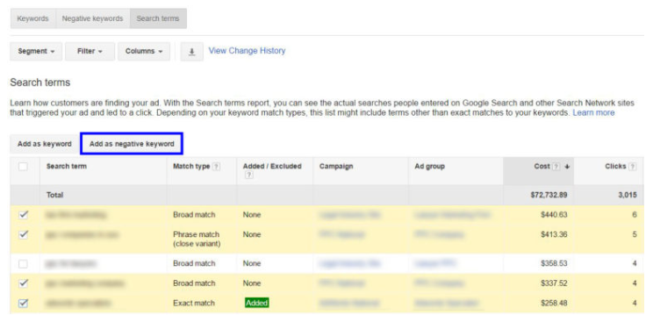This screenshot has height=323, width=653.
Task: Open the Added / Excluded help icon
Action: pos(248,176)
